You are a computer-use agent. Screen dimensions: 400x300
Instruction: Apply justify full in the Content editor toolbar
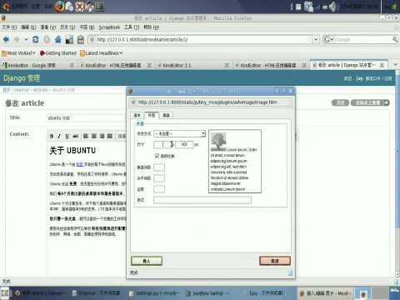[x=110, y=136]
